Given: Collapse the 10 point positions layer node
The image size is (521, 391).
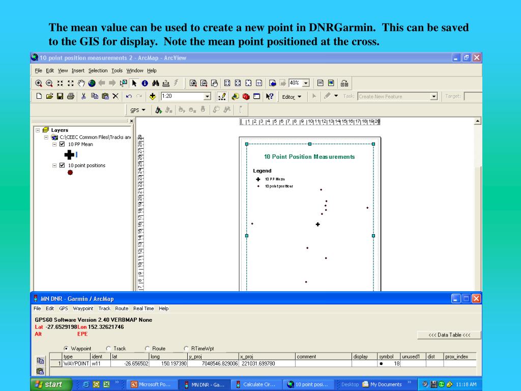Looking at the screenshot, I should click(54, 165).
